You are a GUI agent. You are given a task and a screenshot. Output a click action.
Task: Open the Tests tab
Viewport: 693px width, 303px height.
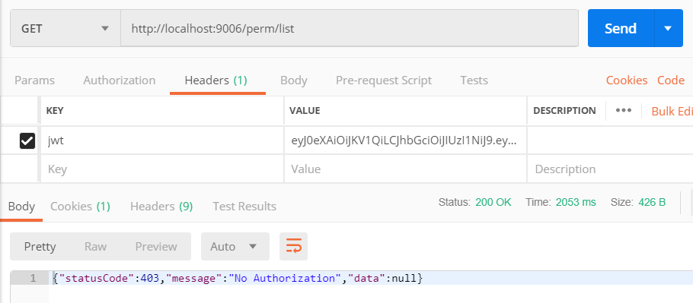coord(474,80)
